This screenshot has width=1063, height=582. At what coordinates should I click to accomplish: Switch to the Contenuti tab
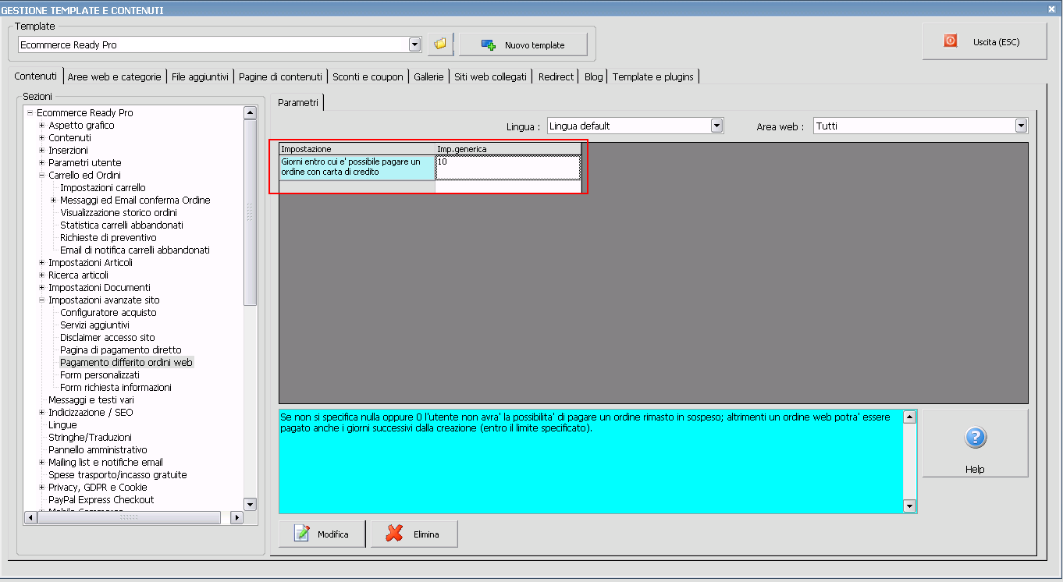(x=36, y=76)
